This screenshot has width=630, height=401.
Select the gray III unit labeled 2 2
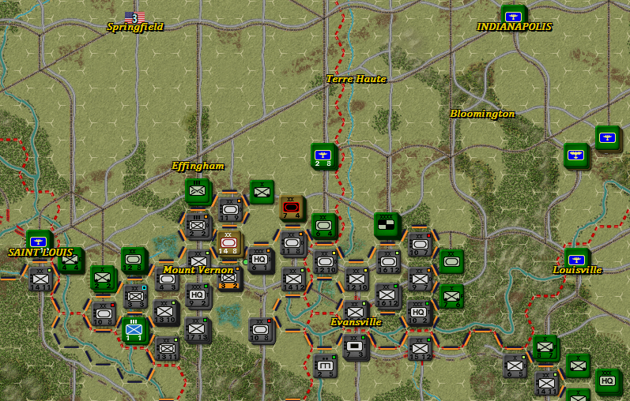(198, 226)
